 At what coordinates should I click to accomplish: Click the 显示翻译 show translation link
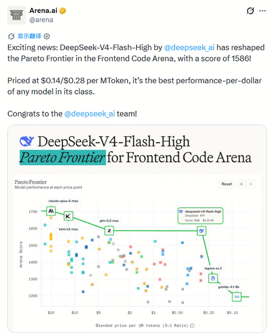coord(29,36)
